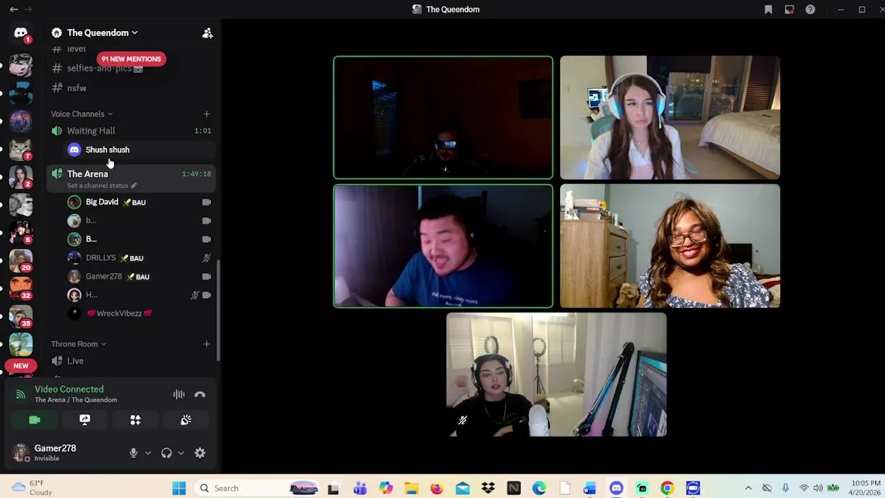Edit The Arena channel status pencil icon

(133, 185)
